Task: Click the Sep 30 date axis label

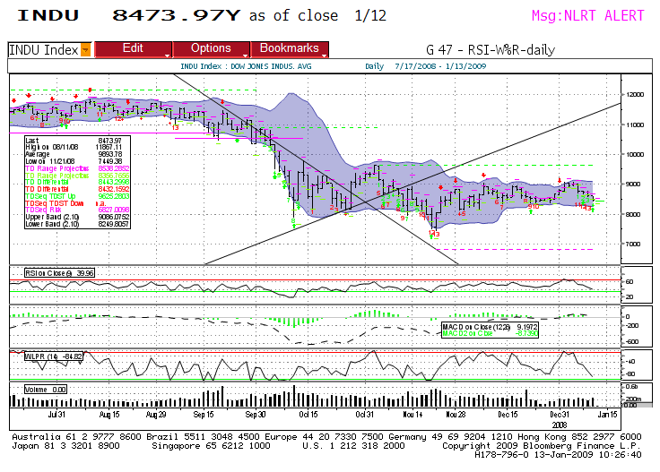Action: [x=256, y=415]
